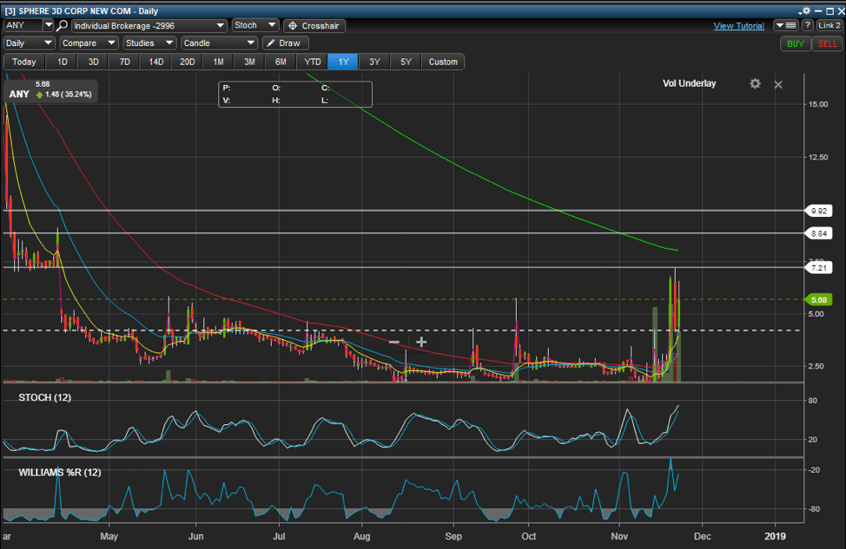Open the Candle chart type dropdown
846x549 pixels.
[219, 43]
